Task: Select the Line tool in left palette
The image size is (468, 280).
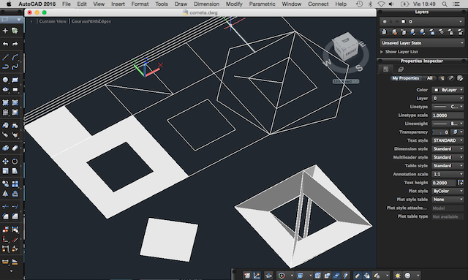Action: click(5, 57)
